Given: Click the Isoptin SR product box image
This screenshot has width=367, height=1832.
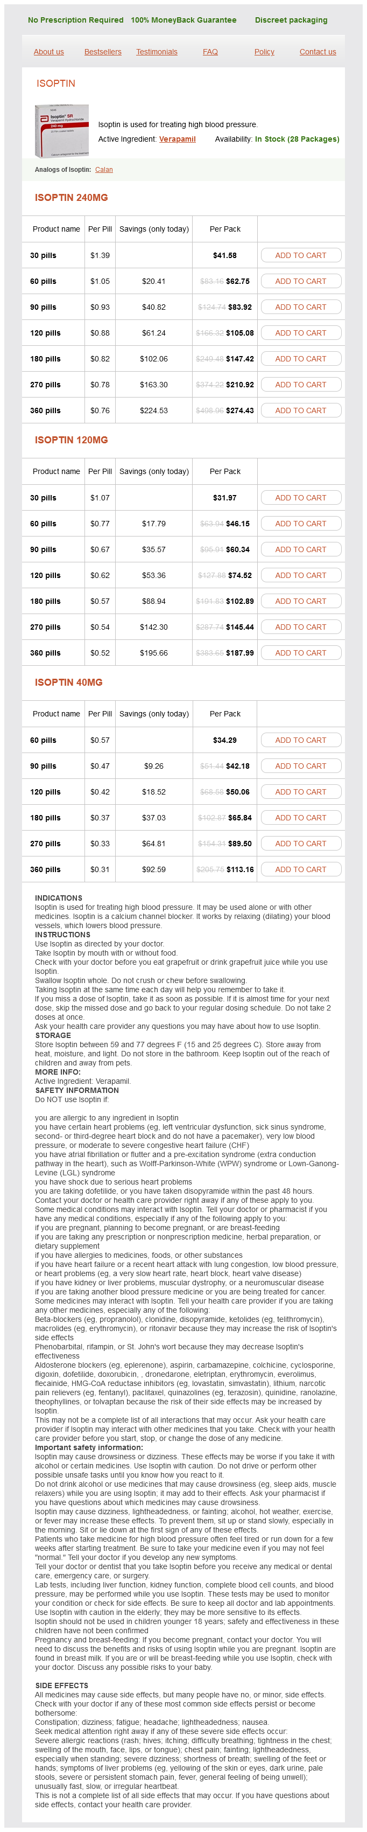Looking at the screenshot, I should point(62,131).
